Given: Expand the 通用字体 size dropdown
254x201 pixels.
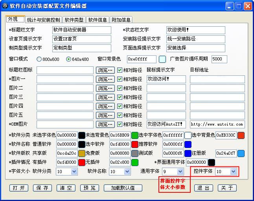Looking at the screenshot, I should [x=180, y=172].
